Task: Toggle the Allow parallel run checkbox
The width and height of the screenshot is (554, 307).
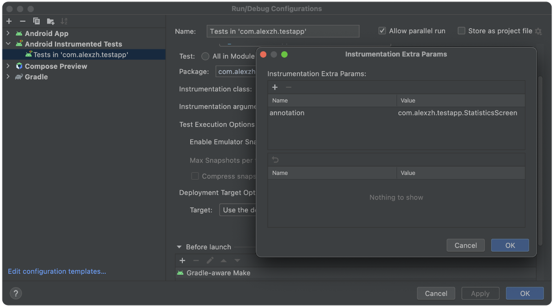Action: tap(382, 31)
